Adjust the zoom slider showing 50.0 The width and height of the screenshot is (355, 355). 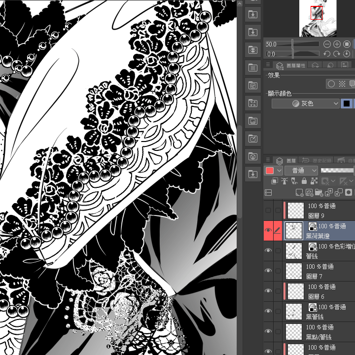click(292, 44)
